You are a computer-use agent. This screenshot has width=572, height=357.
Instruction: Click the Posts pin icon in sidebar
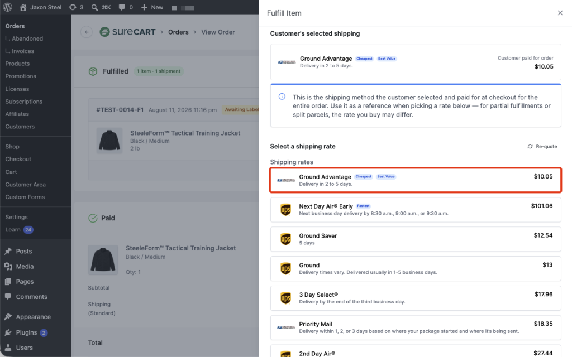[8, 252]
